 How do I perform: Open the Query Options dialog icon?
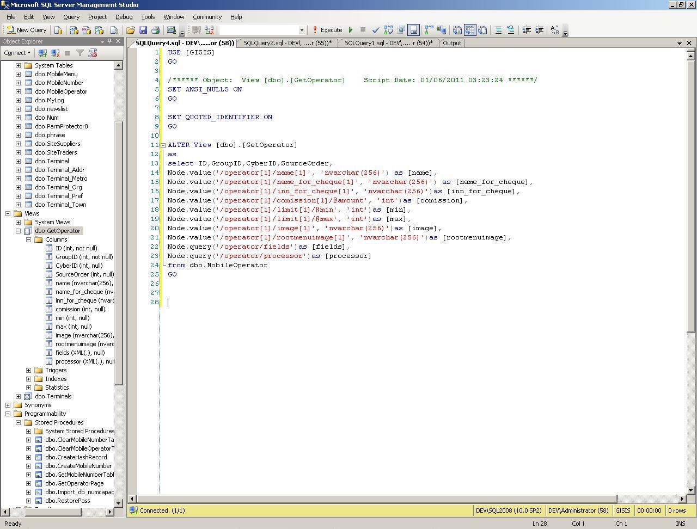point(401,30)
